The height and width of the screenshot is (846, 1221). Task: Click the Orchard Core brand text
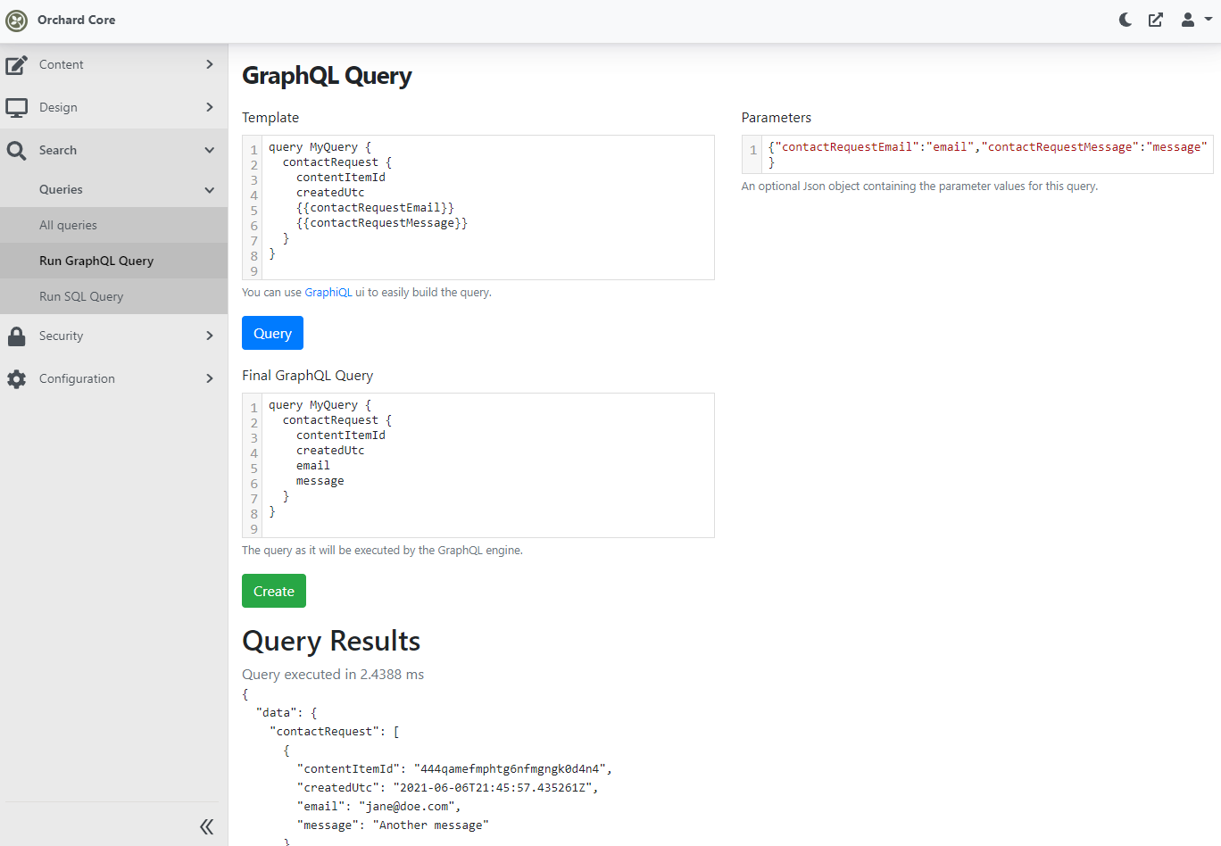[77, 20]
